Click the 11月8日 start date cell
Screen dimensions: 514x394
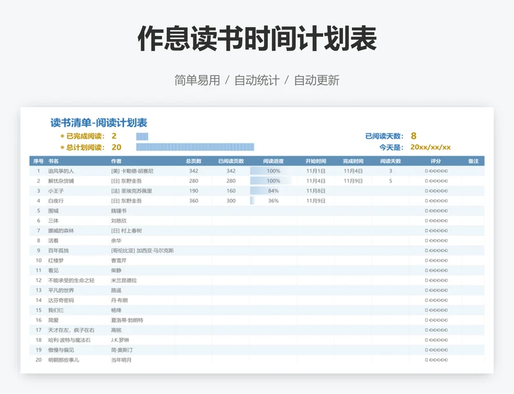pyautogui.click(x=315, y=191)
